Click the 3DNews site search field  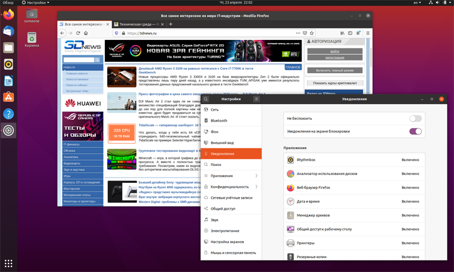79,60
